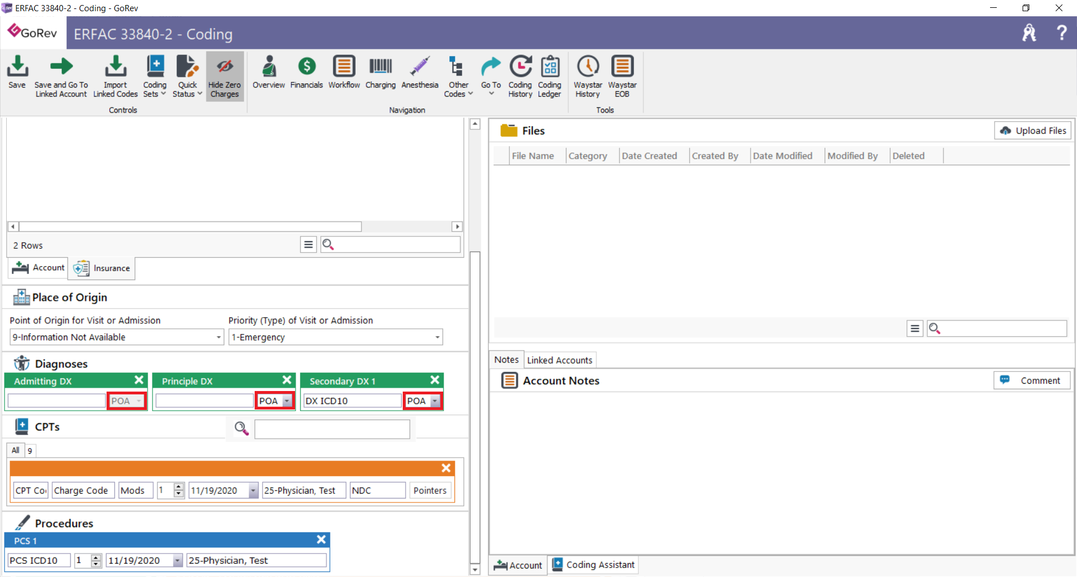This screenshot has width=1077, height=577.
Task: Go to the Overview screen
Action: tap(269, 73)
